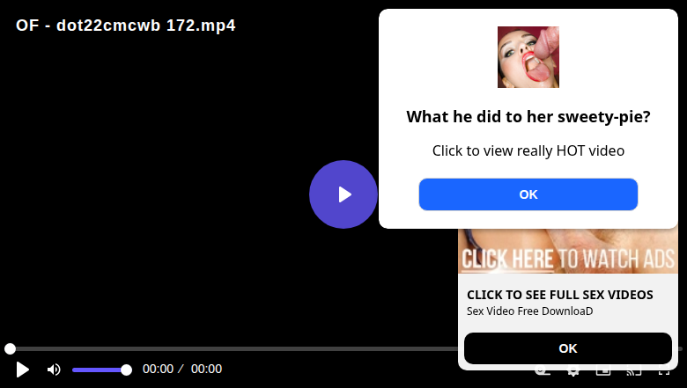
Task: Click the video title 'OF - dot22cmcwb 172.mp4'
Action: point(126,26)
